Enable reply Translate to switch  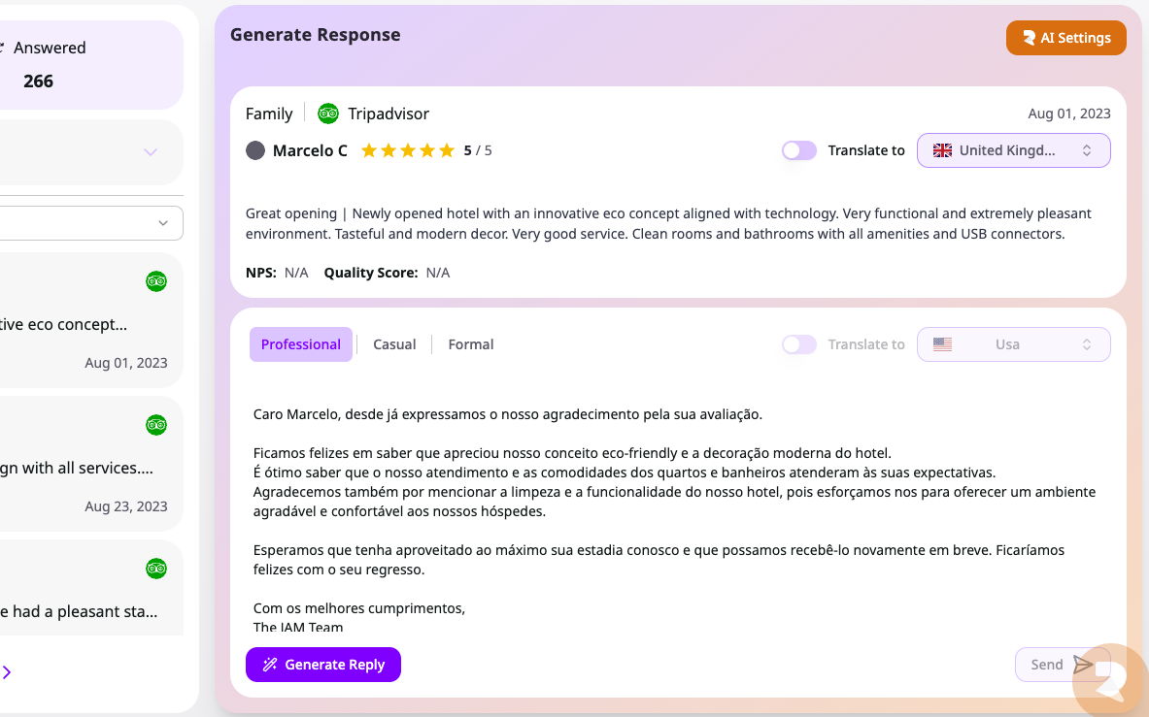click(x=798, y=344)
